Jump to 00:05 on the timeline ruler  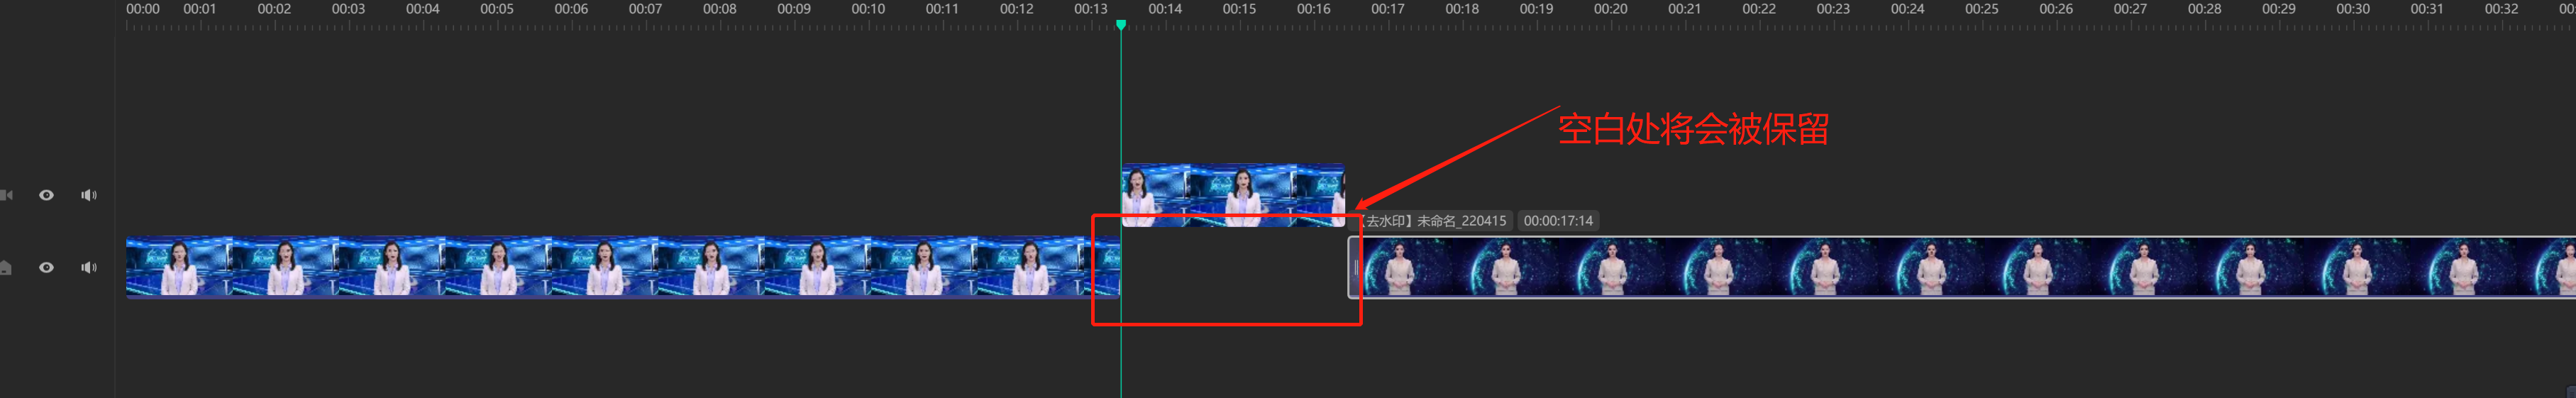point(497,10)
